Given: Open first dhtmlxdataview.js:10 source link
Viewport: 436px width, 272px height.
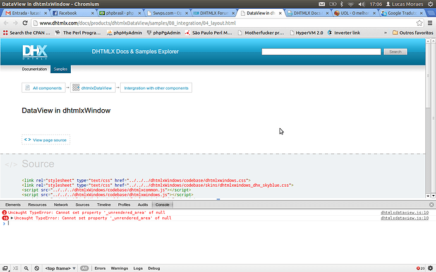Looking at the screenshot, I should point(404,213).
